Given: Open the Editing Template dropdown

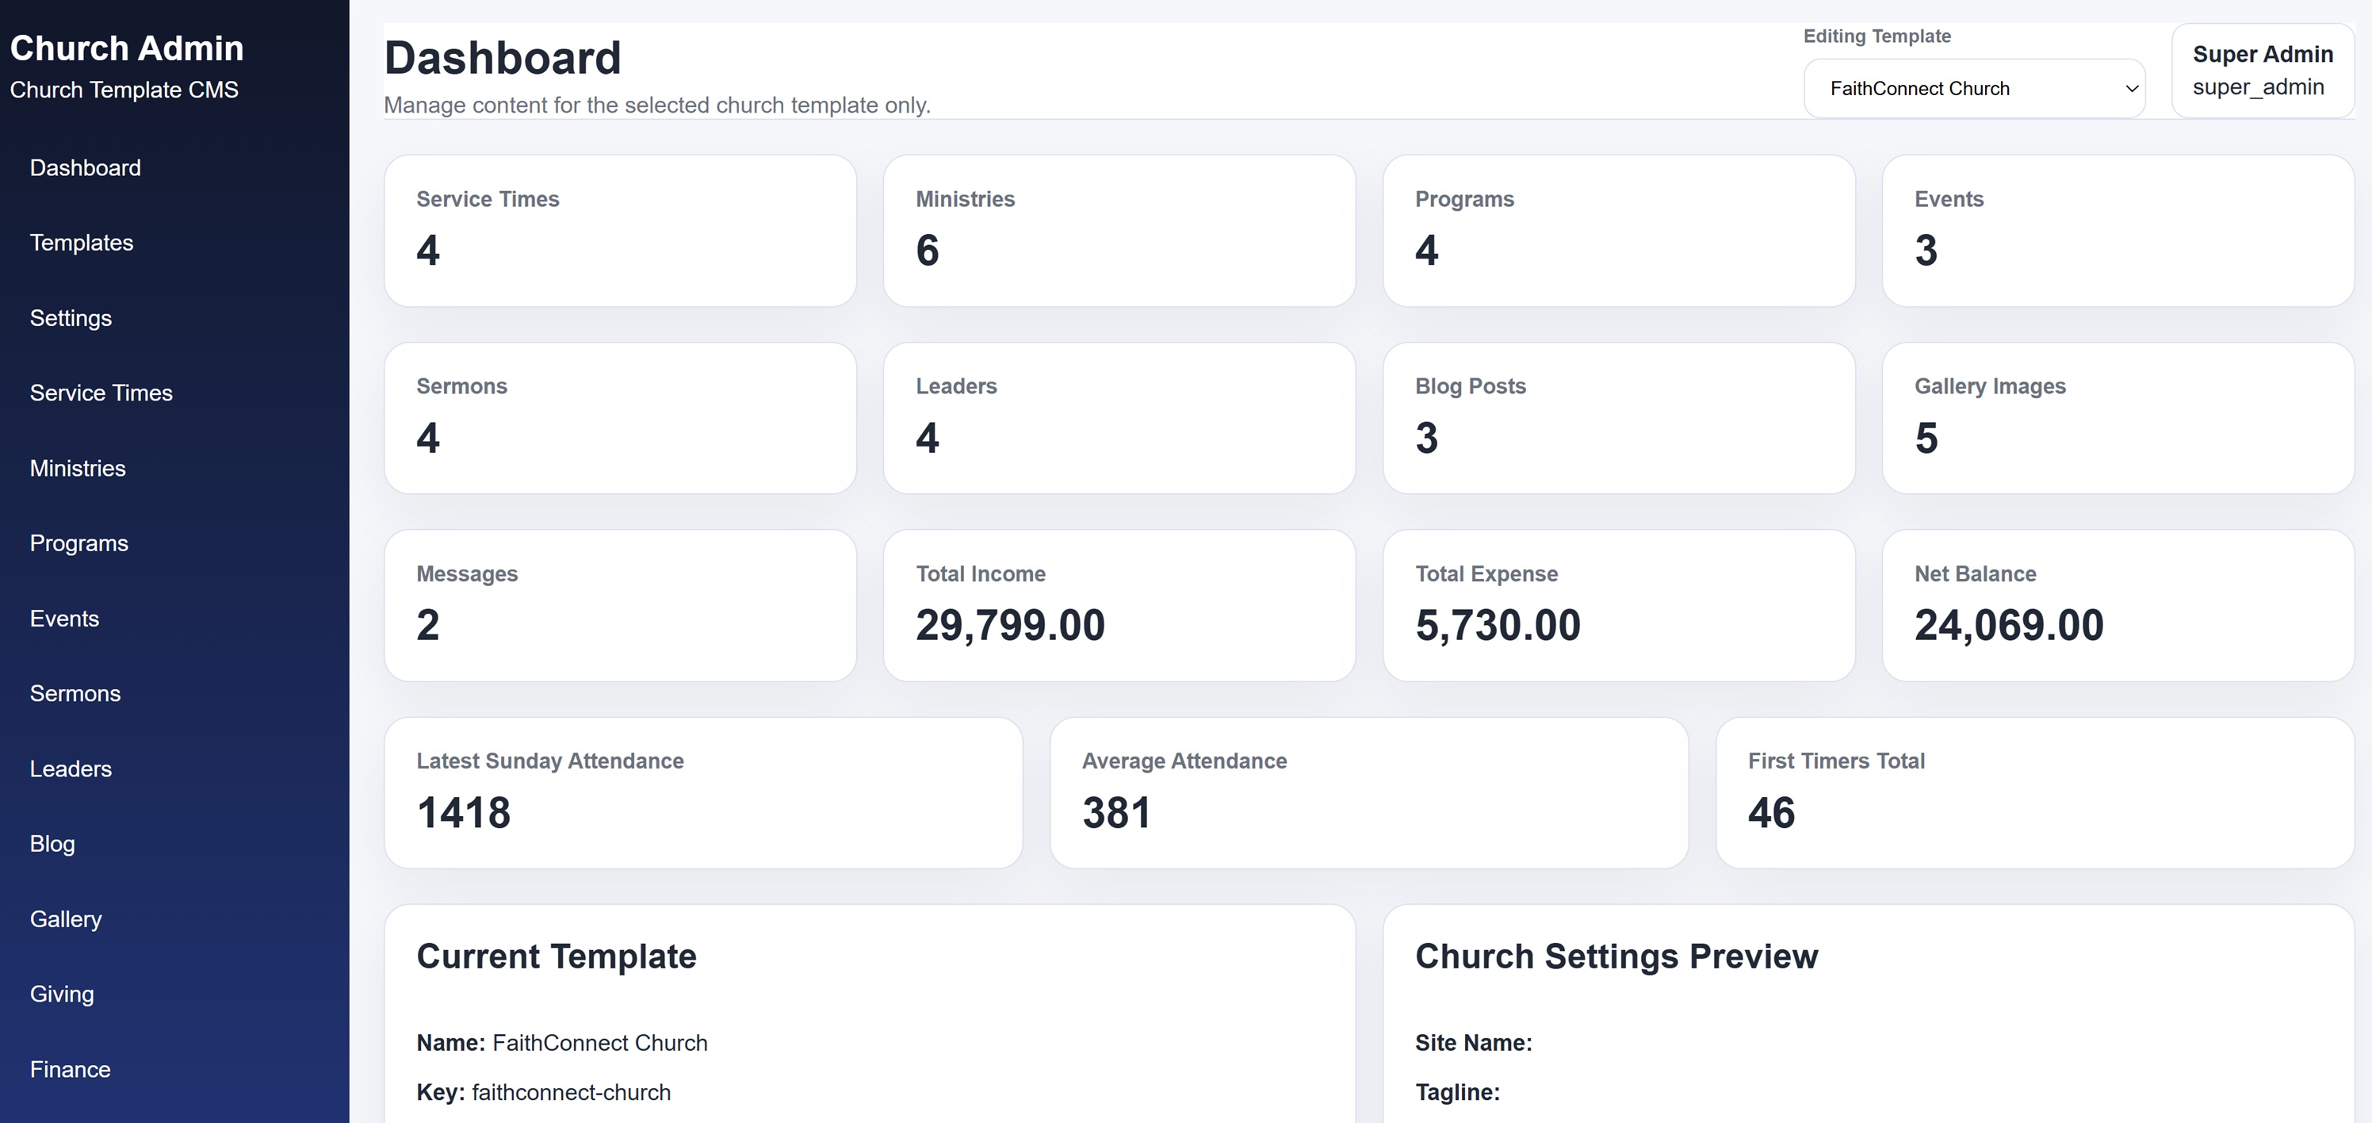Looking at the screenshot, I should tap(1973, 89).
